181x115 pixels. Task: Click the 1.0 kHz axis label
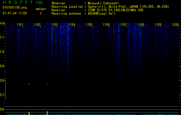click(2, 52)
